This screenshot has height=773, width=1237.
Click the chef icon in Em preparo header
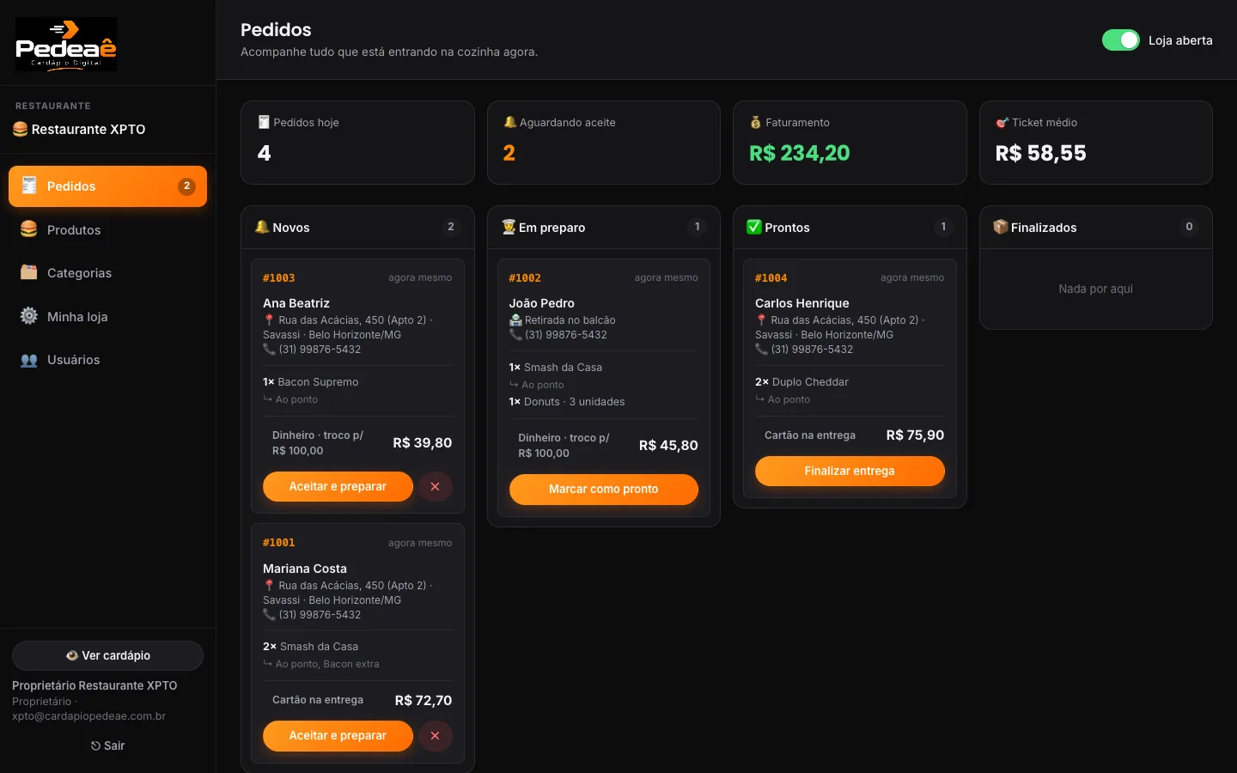509,227
